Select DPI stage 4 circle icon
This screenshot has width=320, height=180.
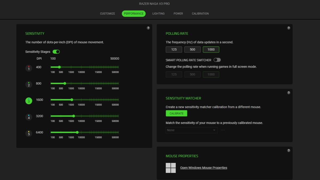29,117
